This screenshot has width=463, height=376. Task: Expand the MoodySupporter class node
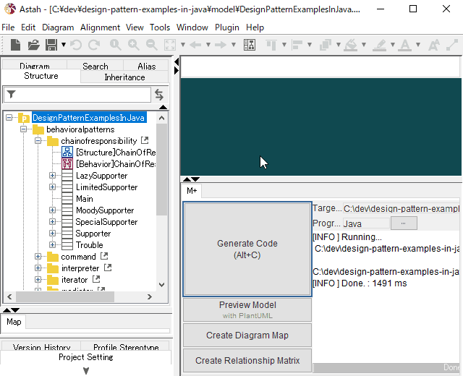point(53,210)
